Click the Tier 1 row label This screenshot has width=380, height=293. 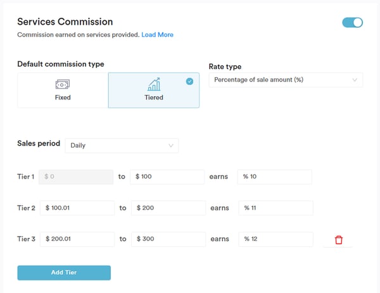26,177
